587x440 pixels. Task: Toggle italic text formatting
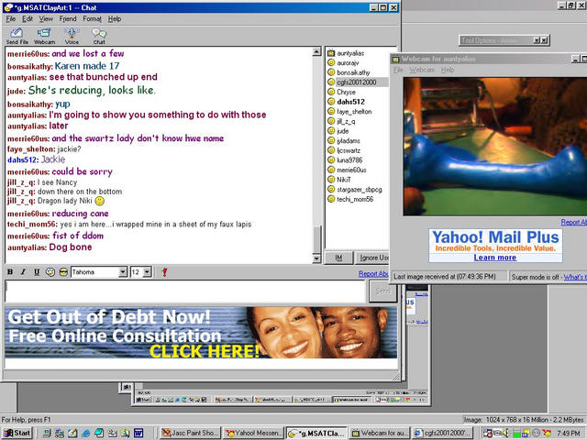[x=23, y=272]
